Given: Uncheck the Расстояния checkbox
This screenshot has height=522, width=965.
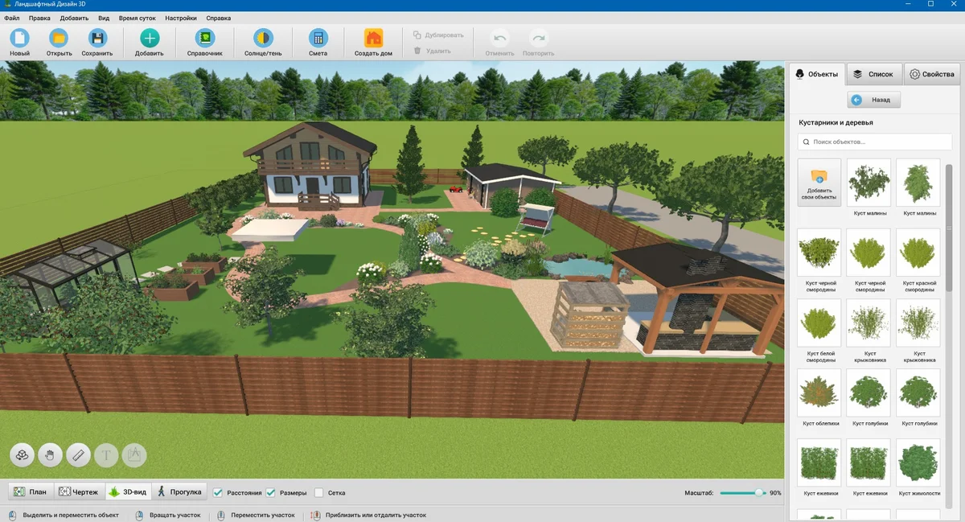Looking at the screenshot, I should click(218, 492).
